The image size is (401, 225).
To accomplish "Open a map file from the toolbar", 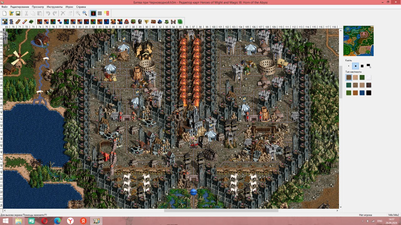I will click(11, 13).
